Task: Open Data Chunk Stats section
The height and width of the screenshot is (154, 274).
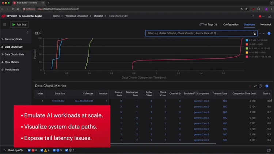Action: (x=13, y=54)
